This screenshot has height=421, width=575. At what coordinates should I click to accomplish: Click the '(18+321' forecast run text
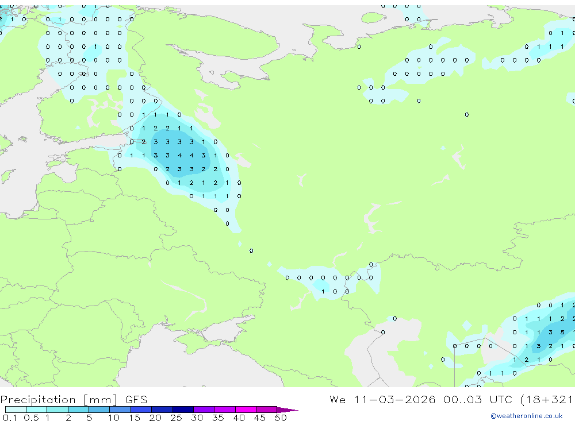coord(547,400)
